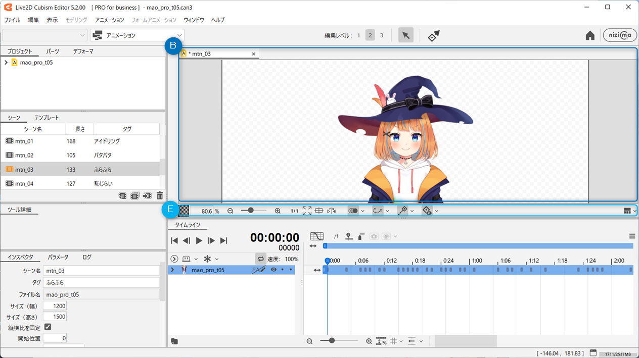Open the アニメーション workspace dropdown
Viewport: 639px width, 358px height.
point(136,35)
